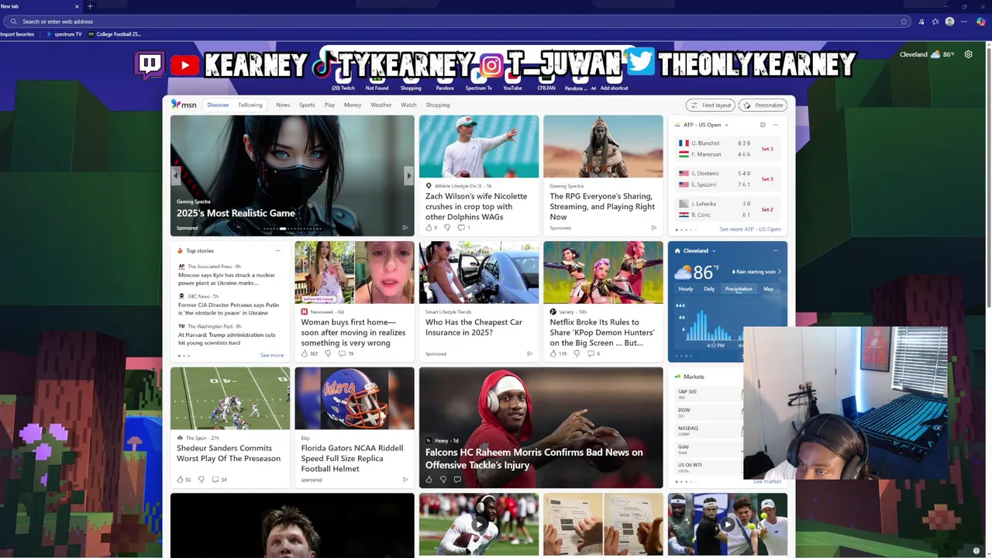Click the refresh icon on ATP card

pyautogui.click(x=763, y=125)
